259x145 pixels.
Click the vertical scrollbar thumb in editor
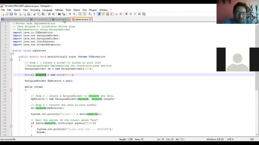click(x=257, y=58)
